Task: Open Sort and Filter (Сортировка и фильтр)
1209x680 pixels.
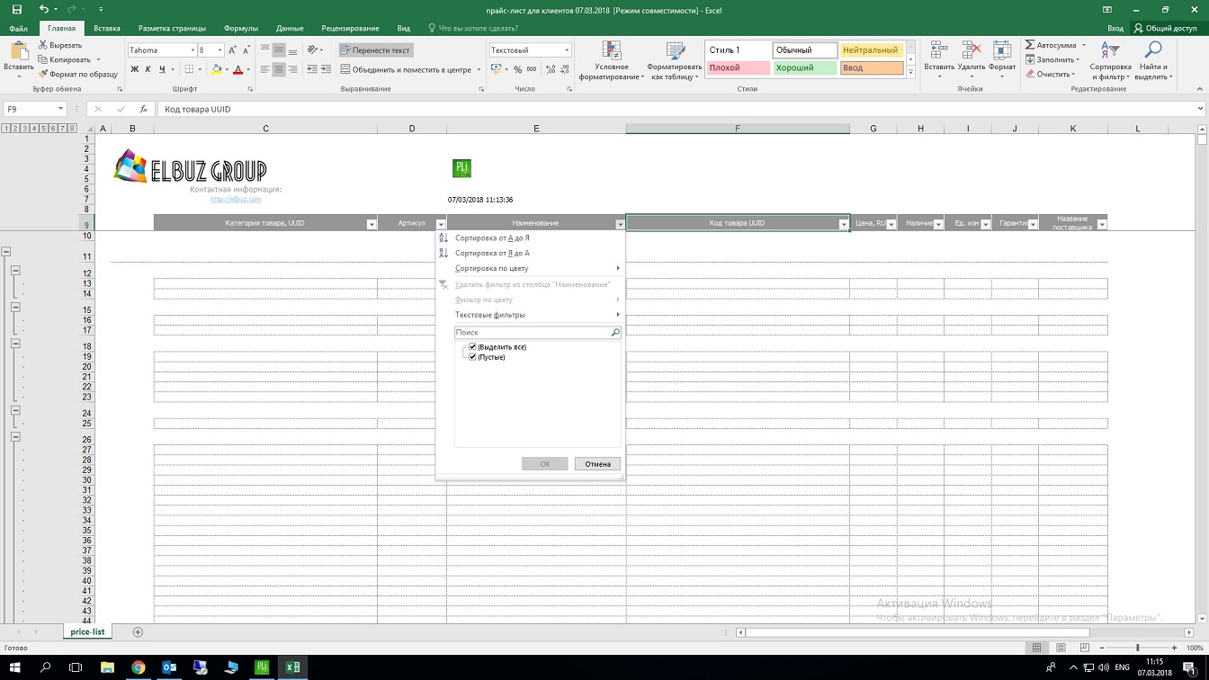Action: pos(1110,61)
